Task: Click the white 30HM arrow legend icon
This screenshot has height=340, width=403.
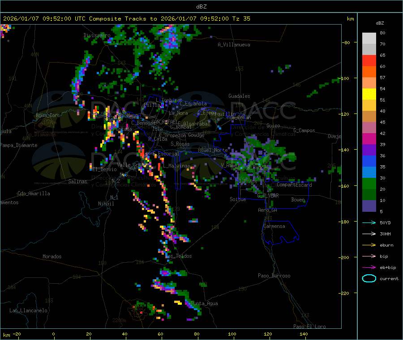Action: [x=369, y=234]
